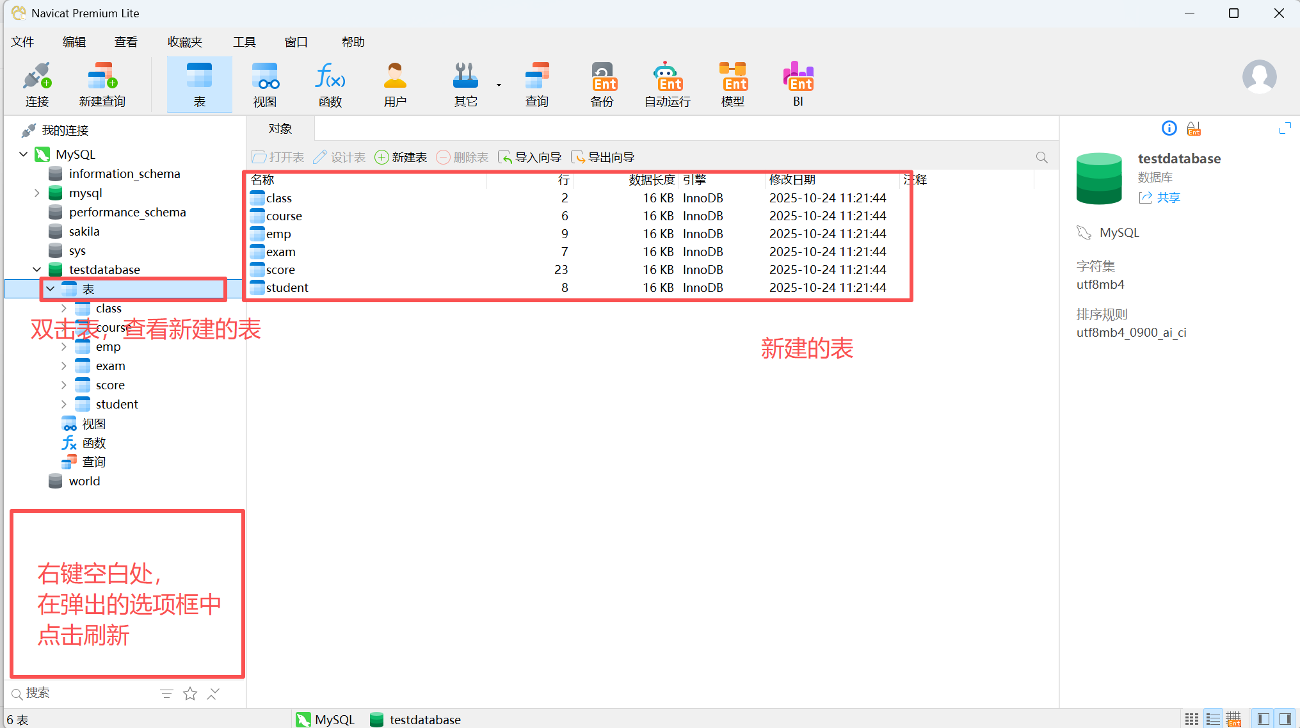Click the 连接 (Connection) toolbar icon
Screen dimensions: 1300x728
(x=37, y=84)
